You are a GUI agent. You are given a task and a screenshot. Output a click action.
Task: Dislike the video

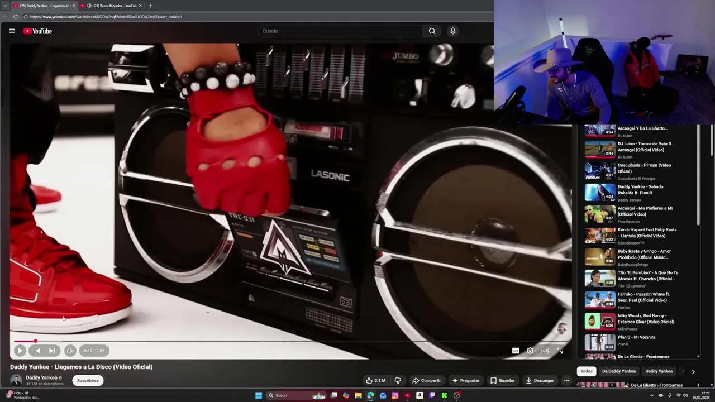[x=398, y=380]
